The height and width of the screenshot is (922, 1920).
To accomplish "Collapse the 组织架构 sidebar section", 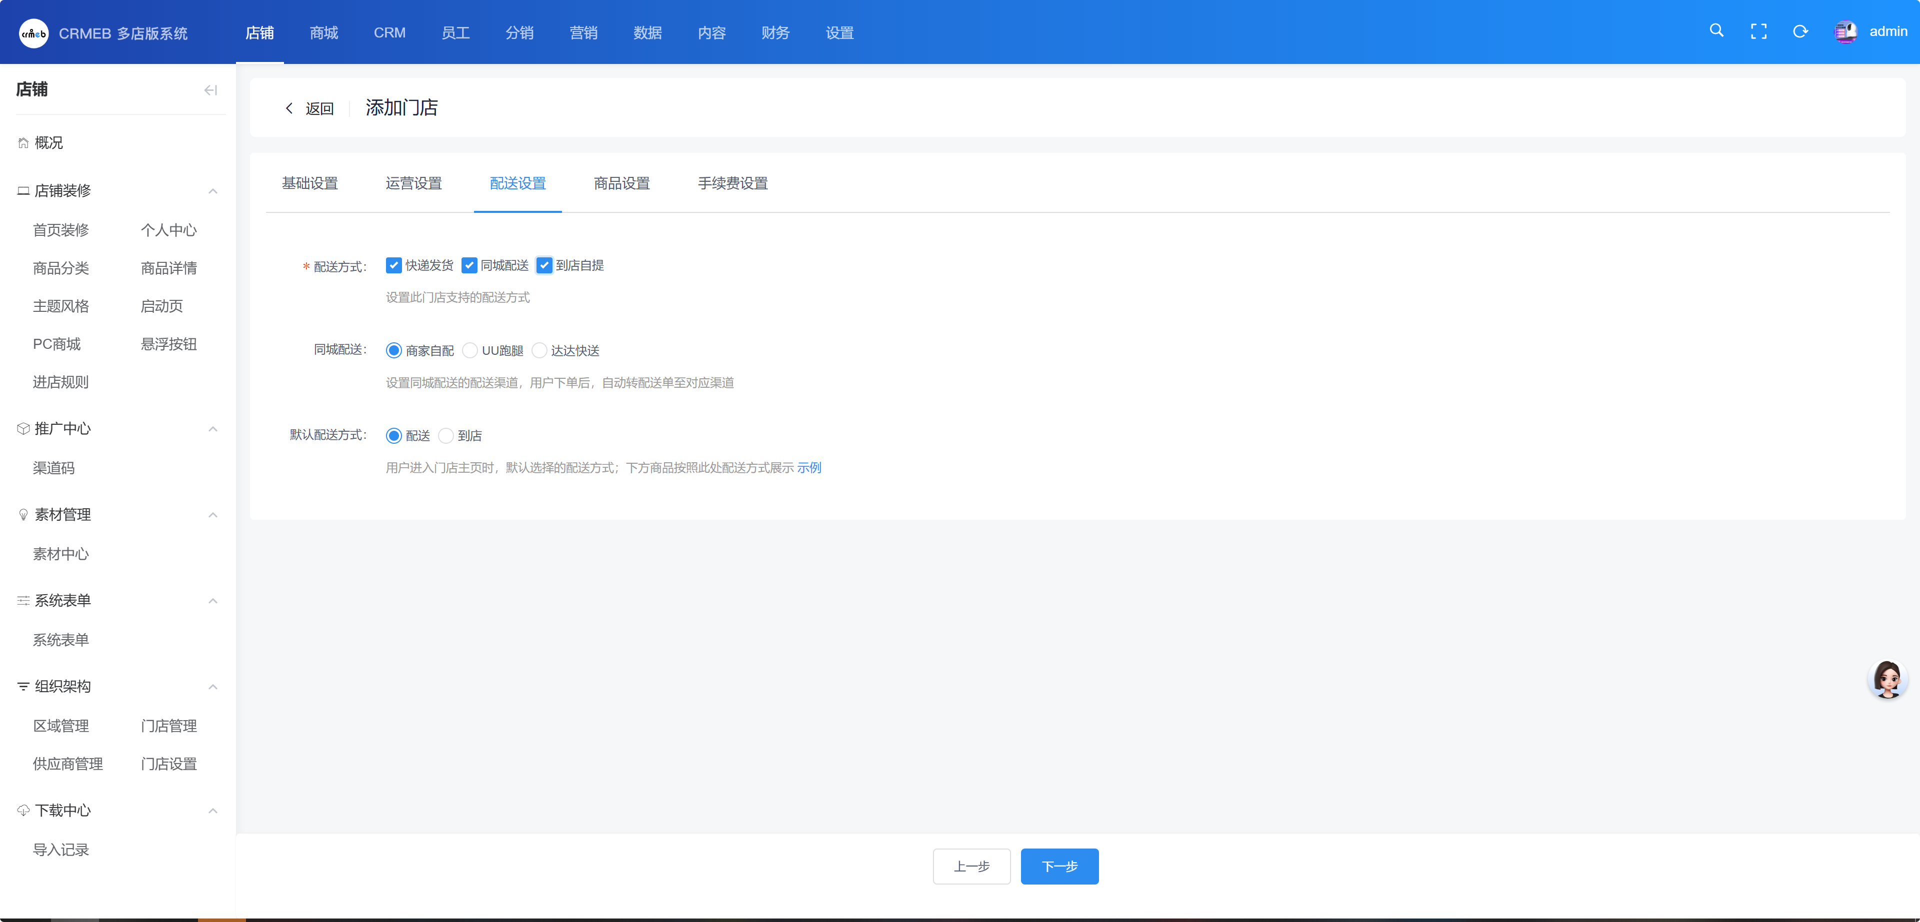I will (x=212, y=687).
